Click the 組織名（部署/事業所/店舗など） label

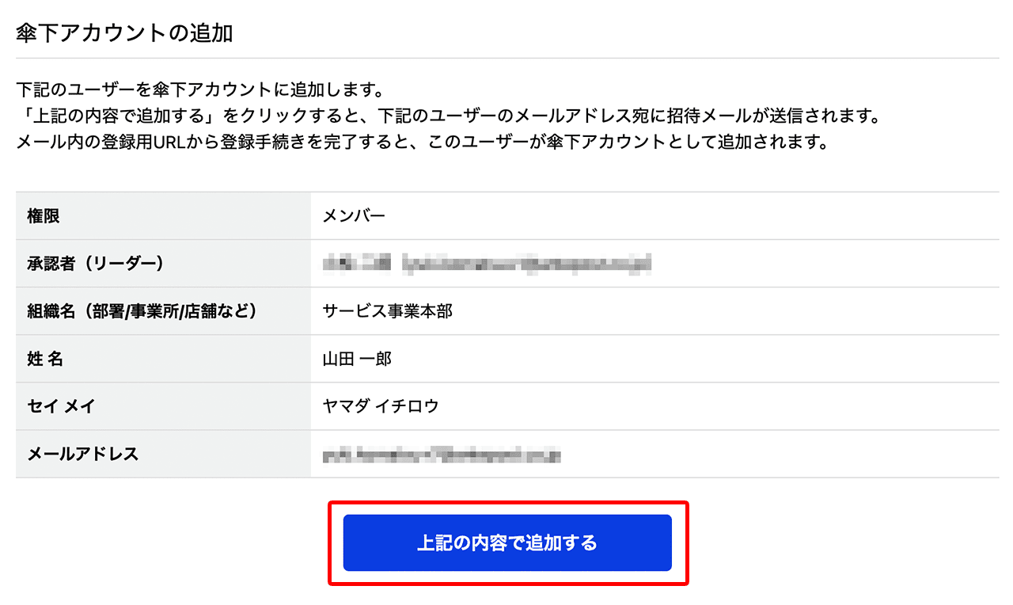(x=142, y=311)
